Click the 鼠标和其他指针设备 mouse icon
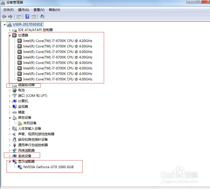Screen dimensions: 210x189 click(15, 140)
